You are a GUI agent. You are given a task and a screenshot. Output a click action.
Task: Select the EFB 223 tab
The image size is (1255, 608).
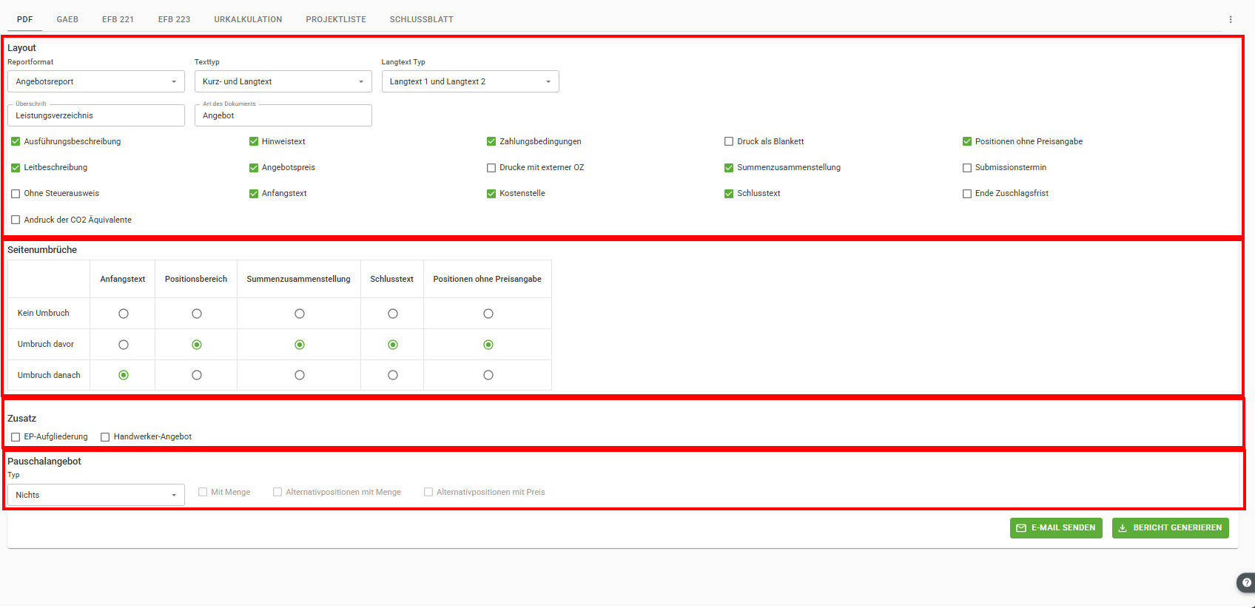[174, 19]
